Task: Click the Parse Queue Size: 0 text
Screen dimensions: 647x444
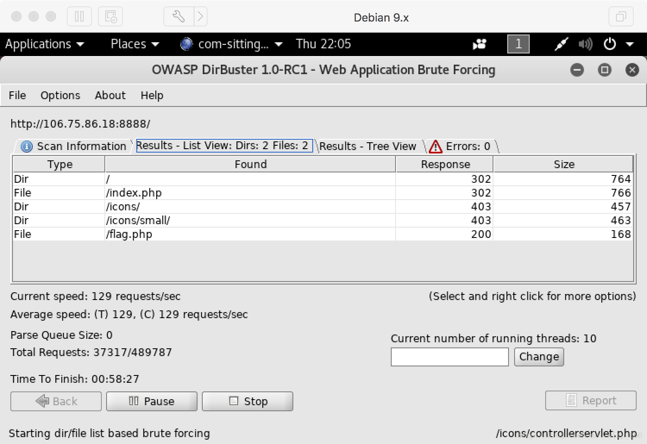Action: (x=61, y=335)
